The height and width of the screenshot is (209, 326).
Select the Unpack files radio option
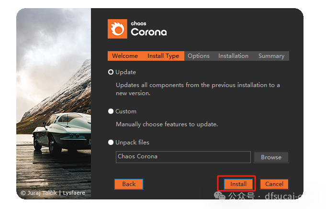(111, 143)
